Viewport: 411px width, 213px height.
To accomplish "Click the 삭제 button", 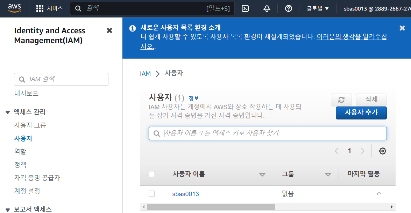I will click(x=371, y=99).
